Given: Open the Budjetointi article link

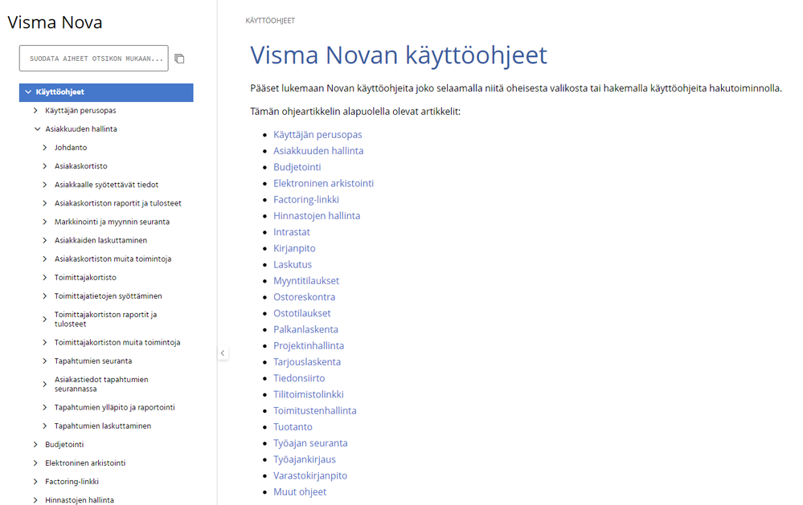Looking at the screenshot, I should pos(297,167).
